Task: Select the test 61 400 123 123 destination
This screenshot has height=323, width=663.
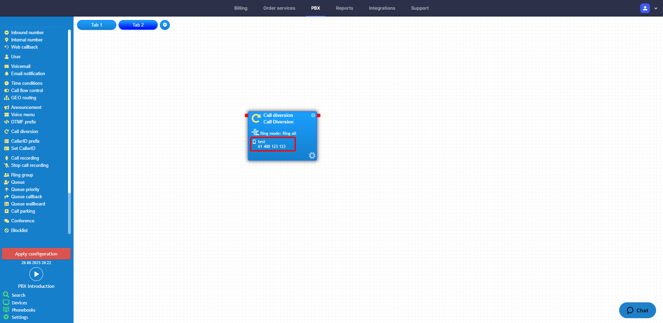Action: [273, 144]
